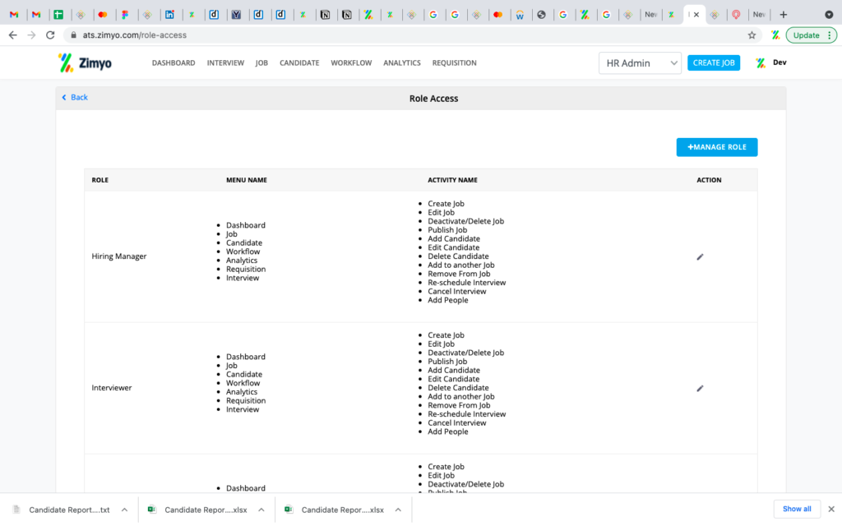Screen dimensions: 842x526
Task: Open the LinkedIn browser tab
Action: tap(169, 15)
